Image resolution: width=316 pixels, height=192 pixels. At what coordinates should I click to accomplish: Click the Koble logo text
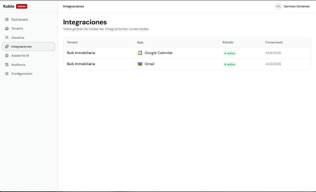pos(8,6)
